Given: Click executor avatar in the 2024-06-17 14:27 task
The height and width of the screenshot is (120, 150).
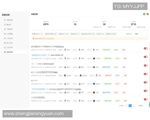Looking at the screenshot, I should 94,101.
